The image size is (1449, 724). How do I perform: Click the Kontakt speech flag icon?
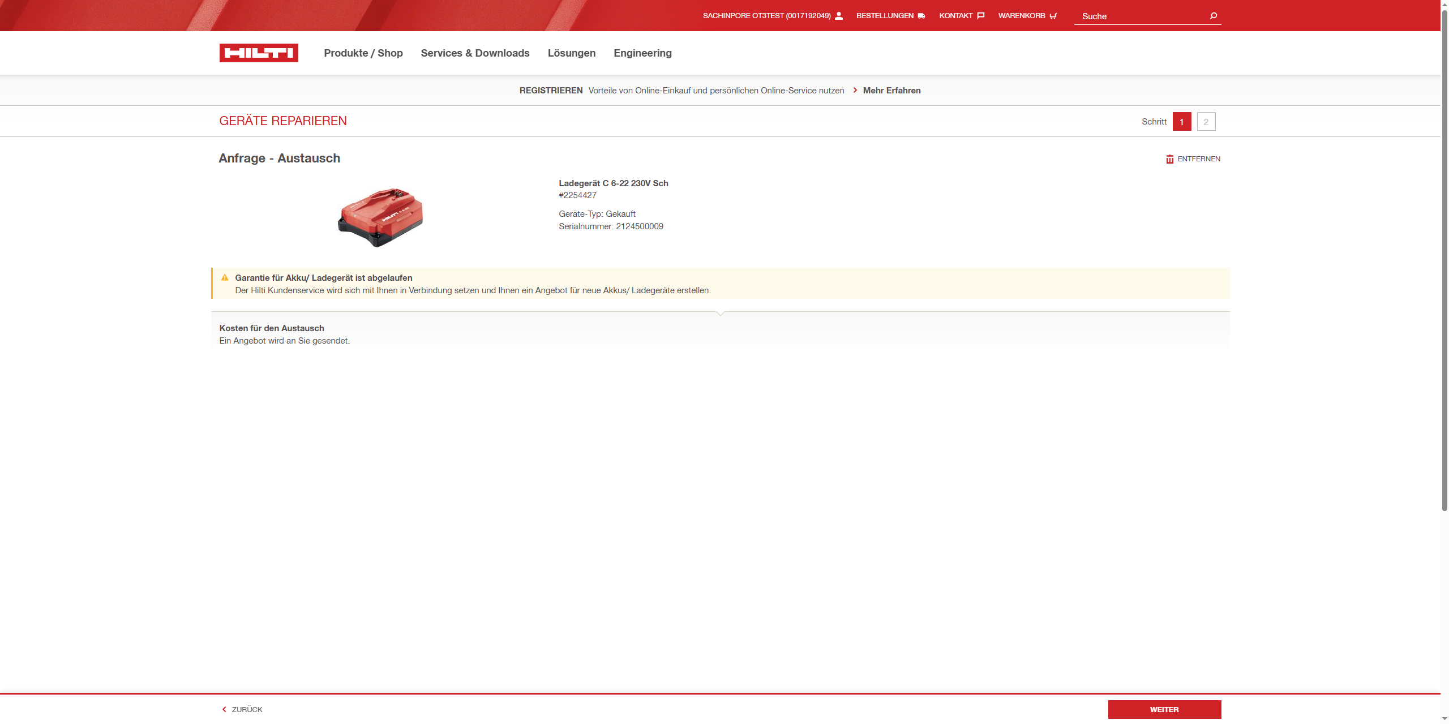coord(981,16)
